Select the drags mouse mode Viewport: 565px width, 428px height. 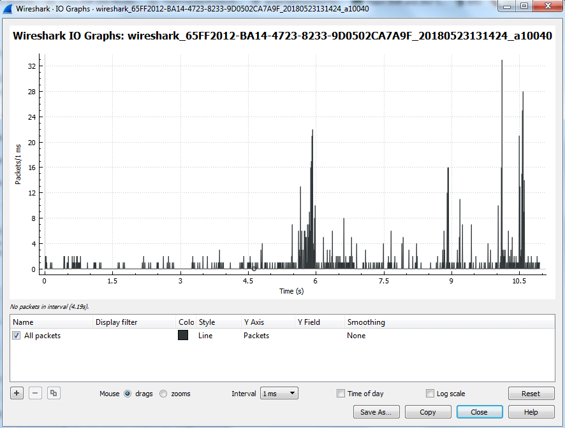(128, 394)
